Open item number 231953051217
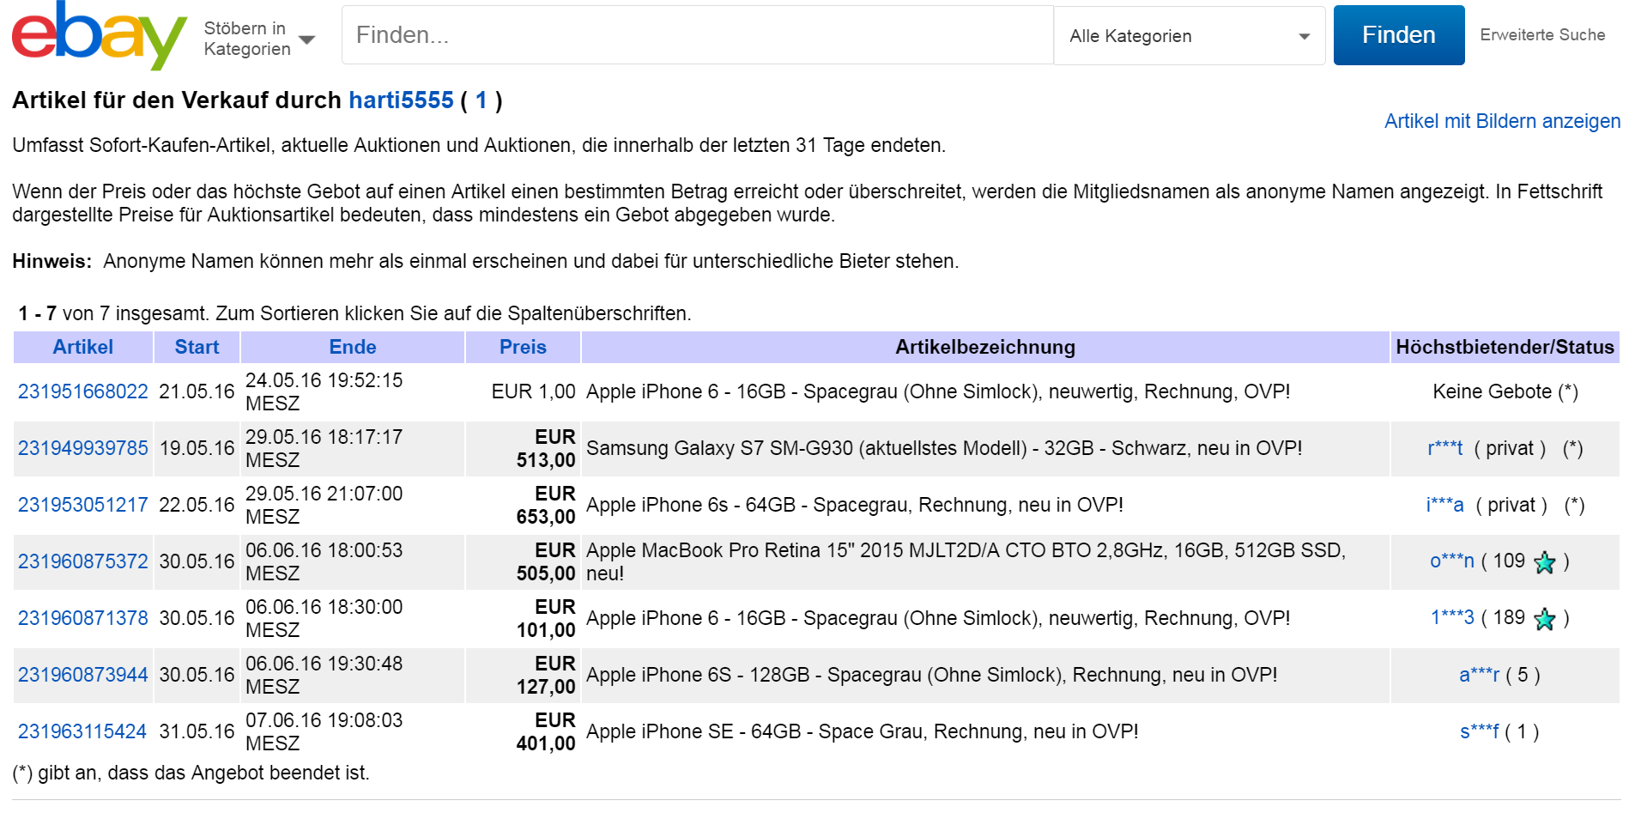Image resolution: width=1629 pixels, height=825 pixels. click(83, 505)
